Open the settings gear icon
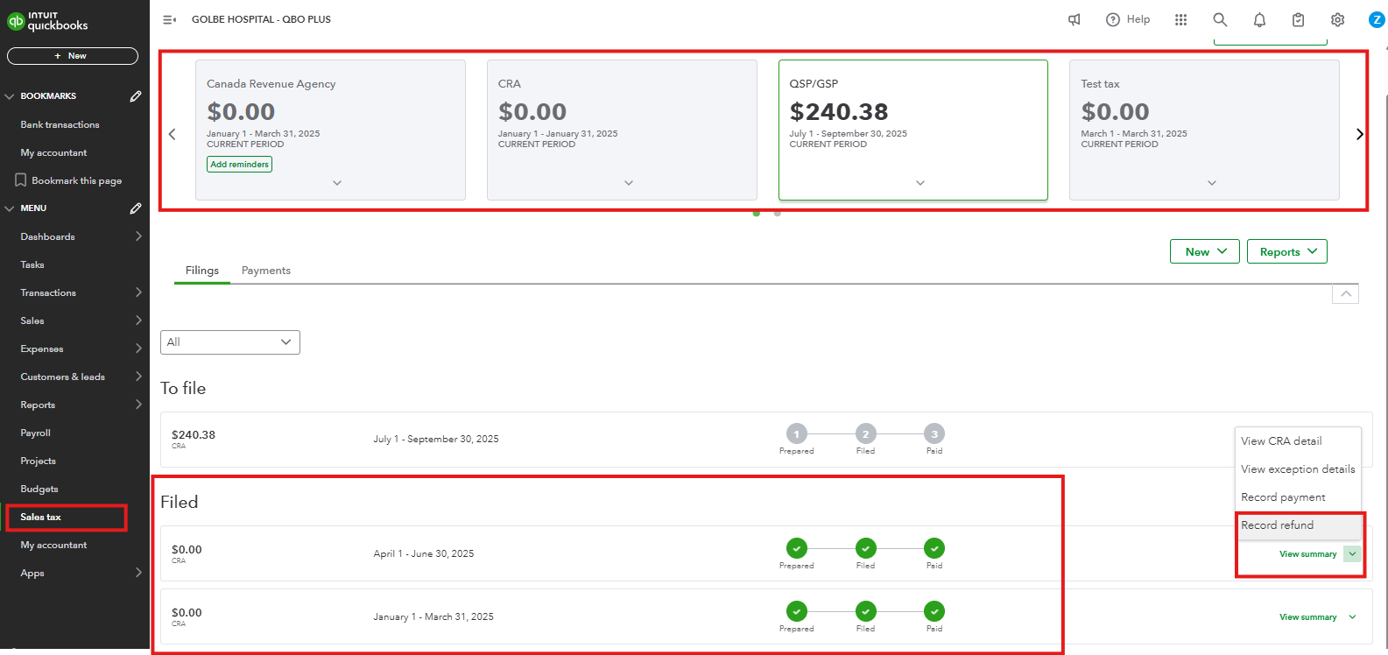This screenshot has width=1388, height=655. pyautogui.click(x=1337, y=19)
